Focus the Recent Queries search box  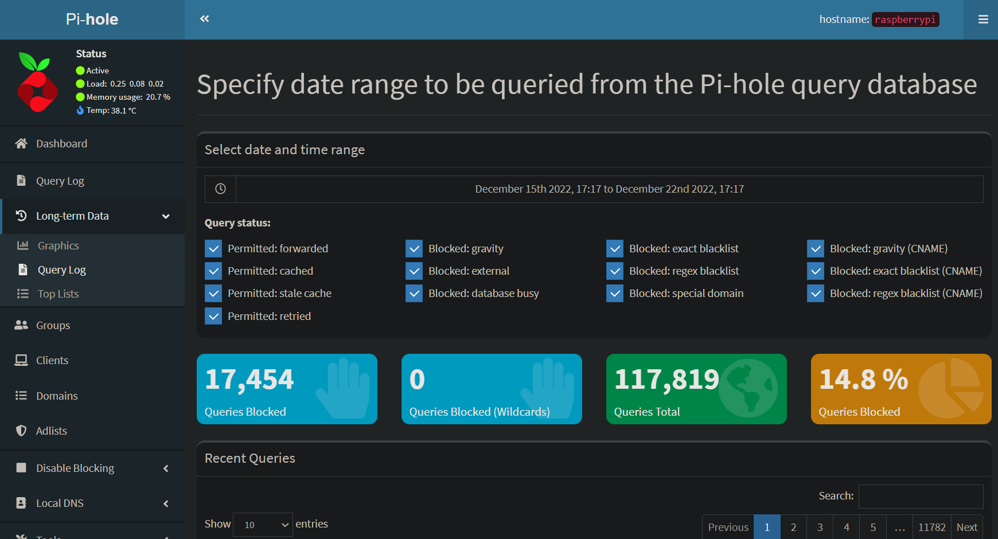(x=921, y=496)
